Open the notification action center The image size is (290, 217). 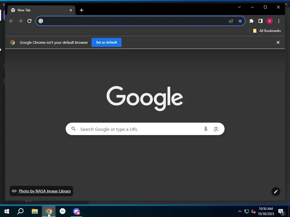(x=281, y=212)
